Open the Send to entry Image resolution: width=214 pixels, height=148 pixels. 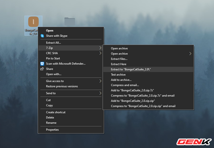(71, 93)
